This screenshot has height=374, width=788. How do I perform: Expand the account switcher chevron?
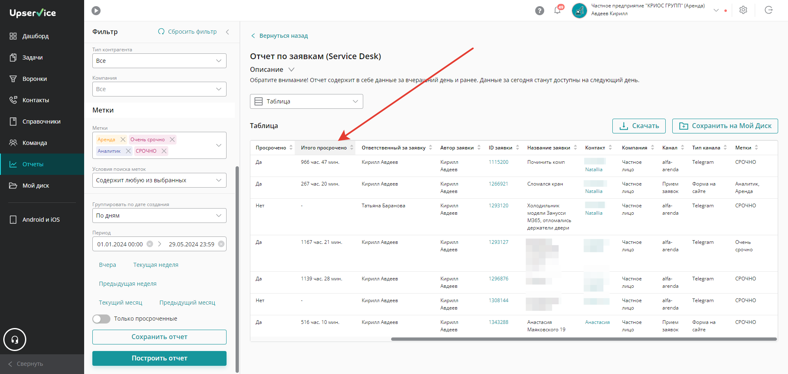coord(716,10)
